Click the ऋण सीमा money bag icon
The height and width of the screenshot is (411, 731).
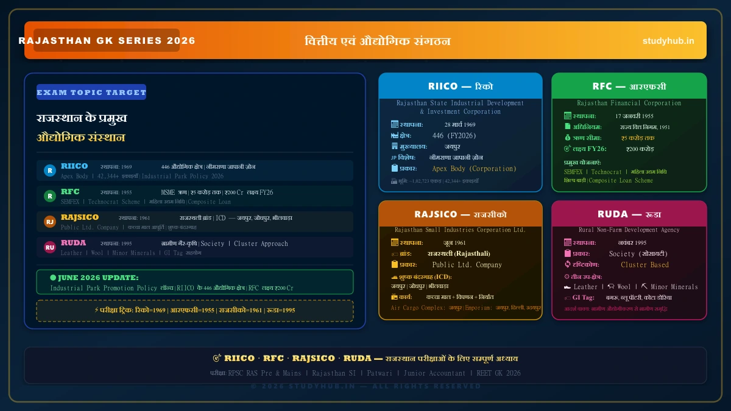point(568,138)
